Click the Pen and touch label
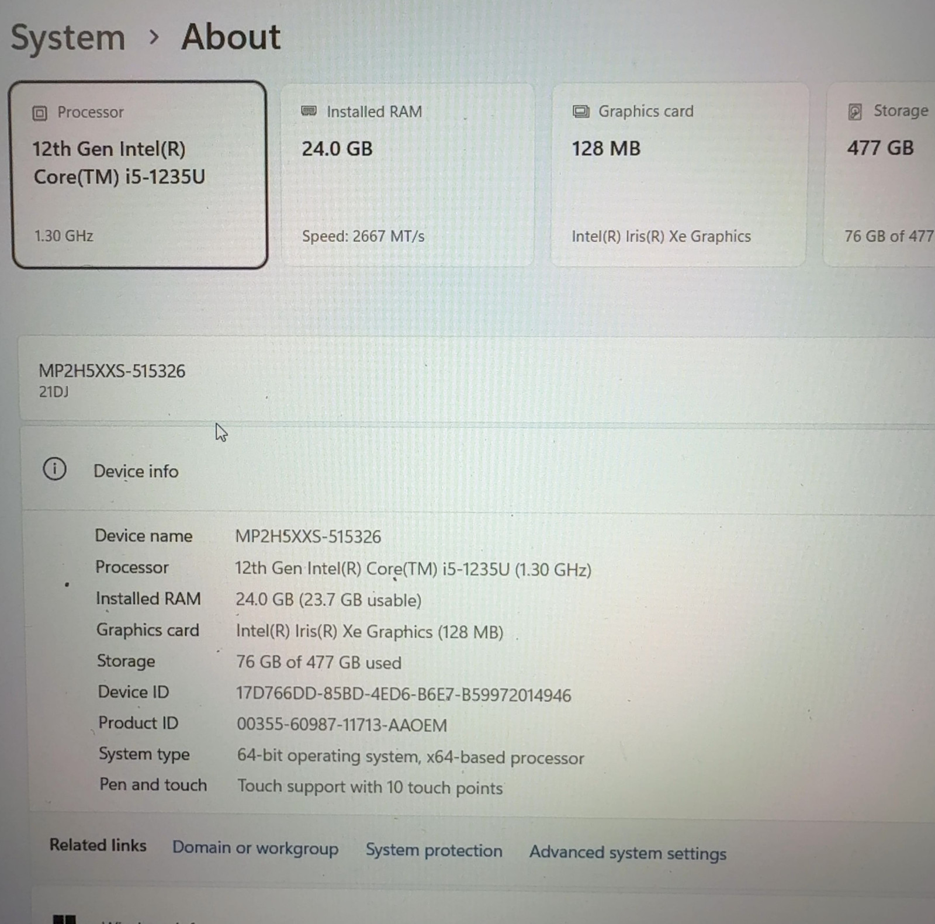 (153, 784)
